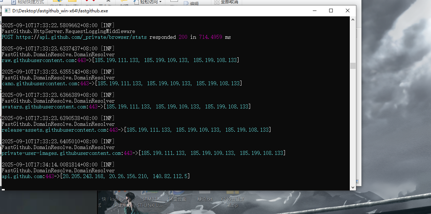Click 185.199.108.133 in the raw.githubusercontent.com row
Screen dimensions: 431x214
click(215, 60)
